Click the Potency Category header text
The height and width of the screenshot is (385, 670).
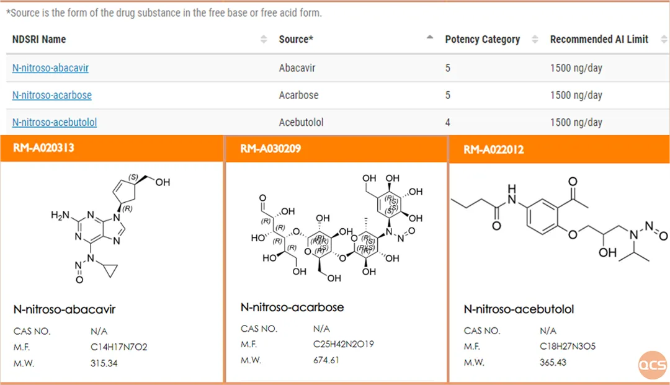click(483, 39)
